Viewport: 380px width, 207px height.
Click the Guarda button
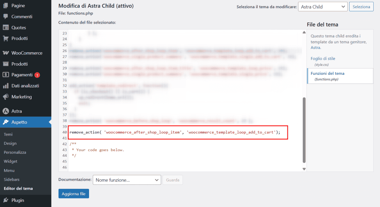[173, 180]
